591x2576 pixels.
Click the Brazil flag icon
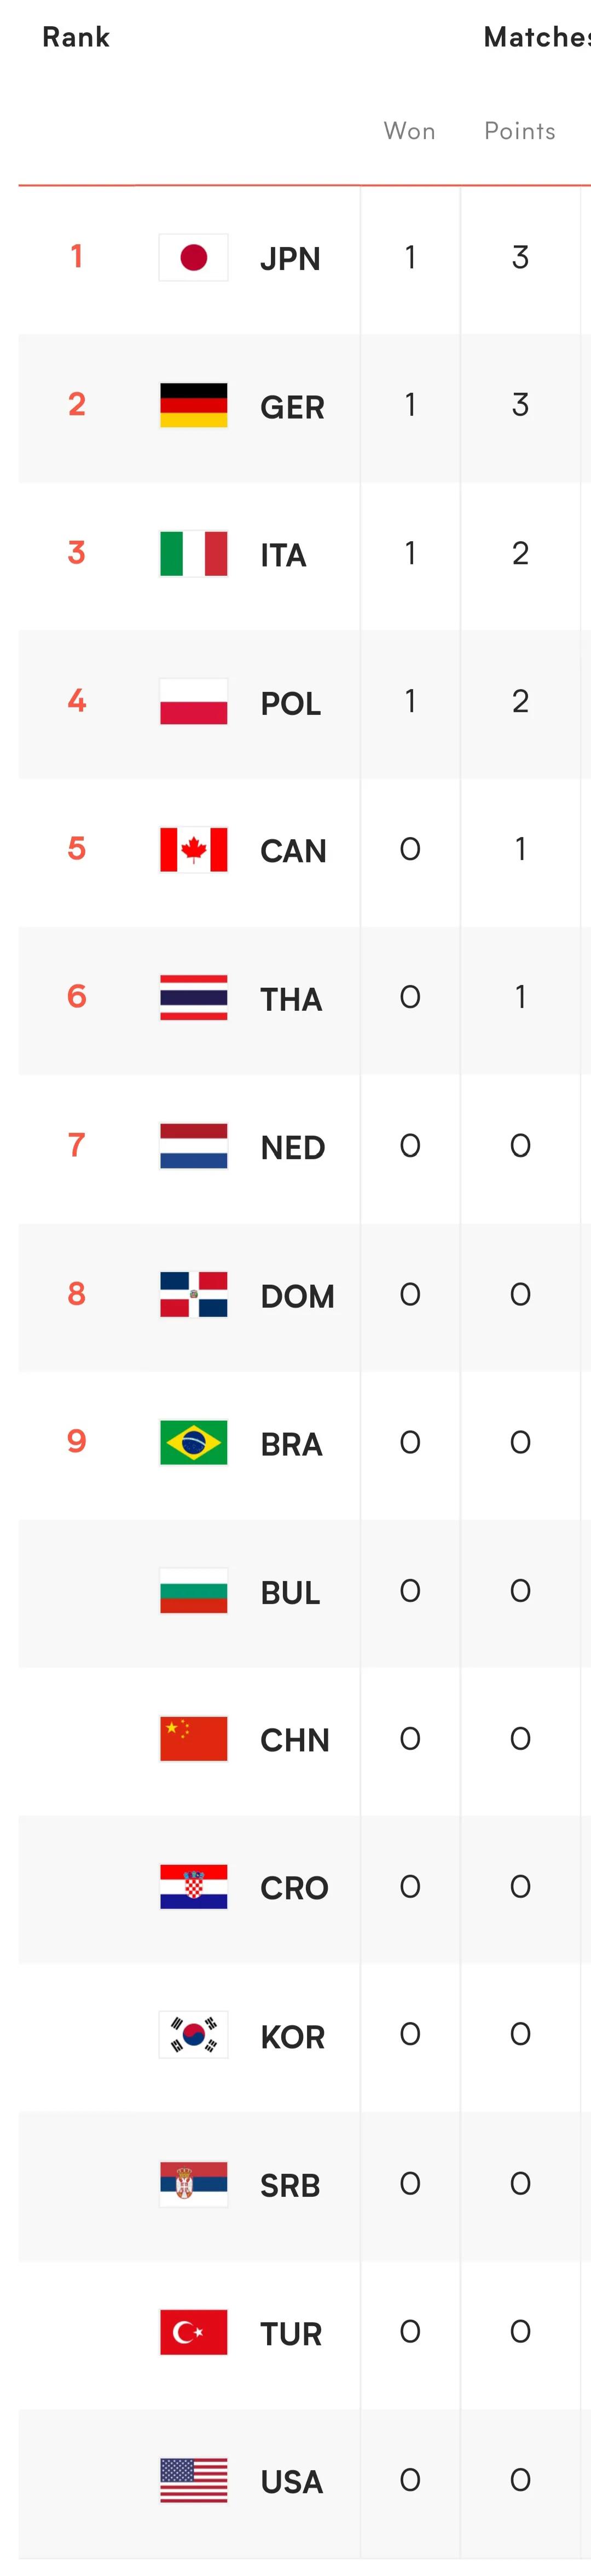coord(194,1443)
